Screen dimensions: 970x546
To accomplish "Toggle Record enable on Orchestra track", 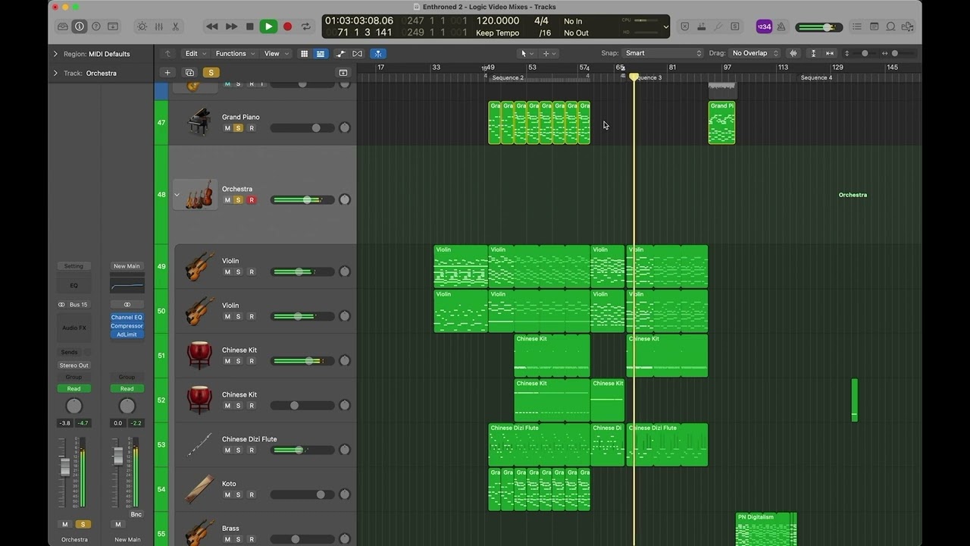I will [252, 200].
